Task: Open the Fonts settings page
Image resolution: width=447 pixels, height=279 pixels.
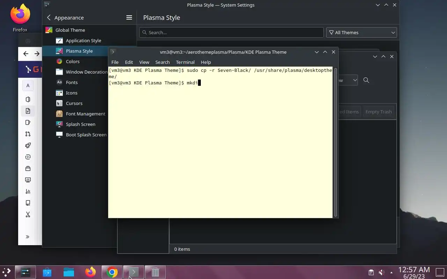Action: point(72,82)
